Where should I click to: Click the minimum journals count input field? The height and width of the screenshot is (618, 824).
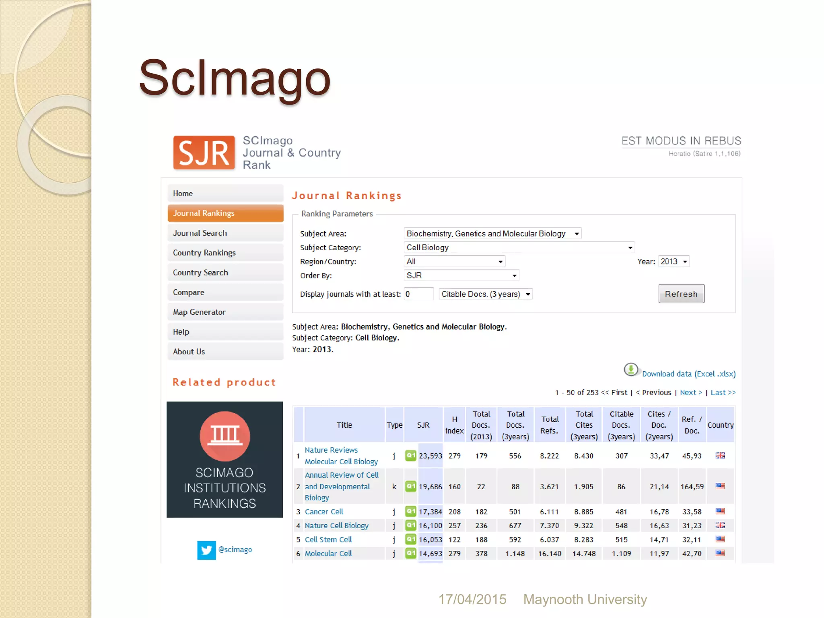pyautogui.click(x=419, y=294)
